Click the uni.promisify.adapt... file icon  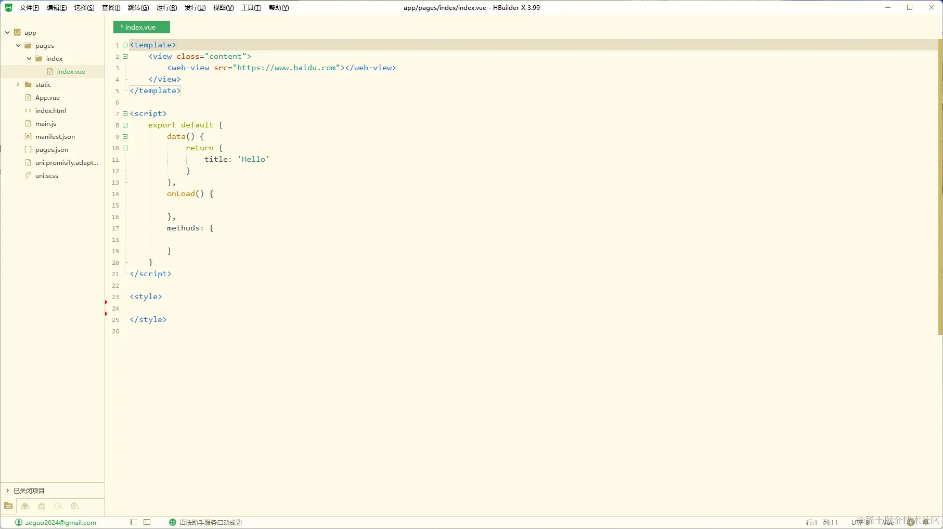coord(28,163)
